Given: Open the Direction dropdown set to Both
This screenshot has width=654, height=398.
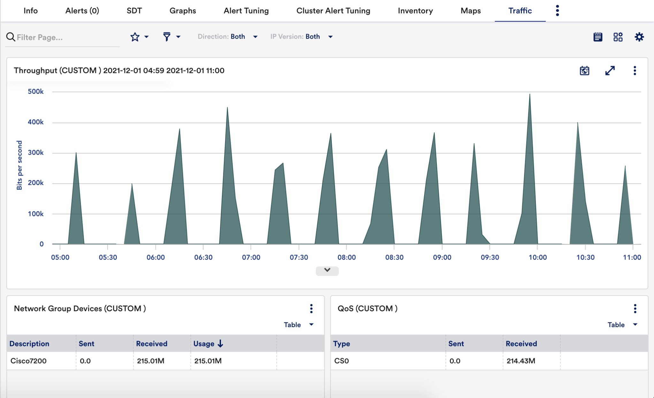Looking at the screenshot, I should tap(245, 36).
